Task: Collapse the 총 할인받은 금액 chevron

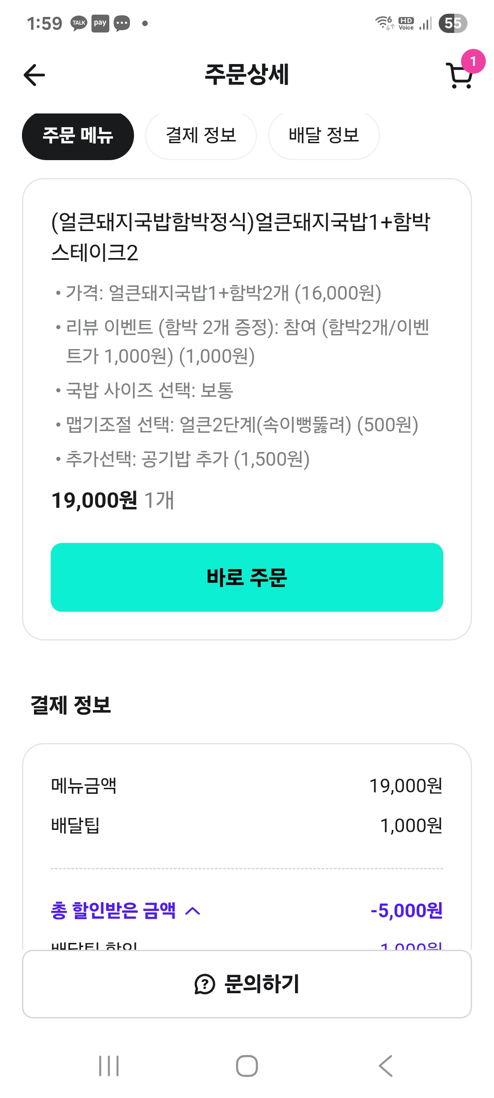Action: [193, 911]
